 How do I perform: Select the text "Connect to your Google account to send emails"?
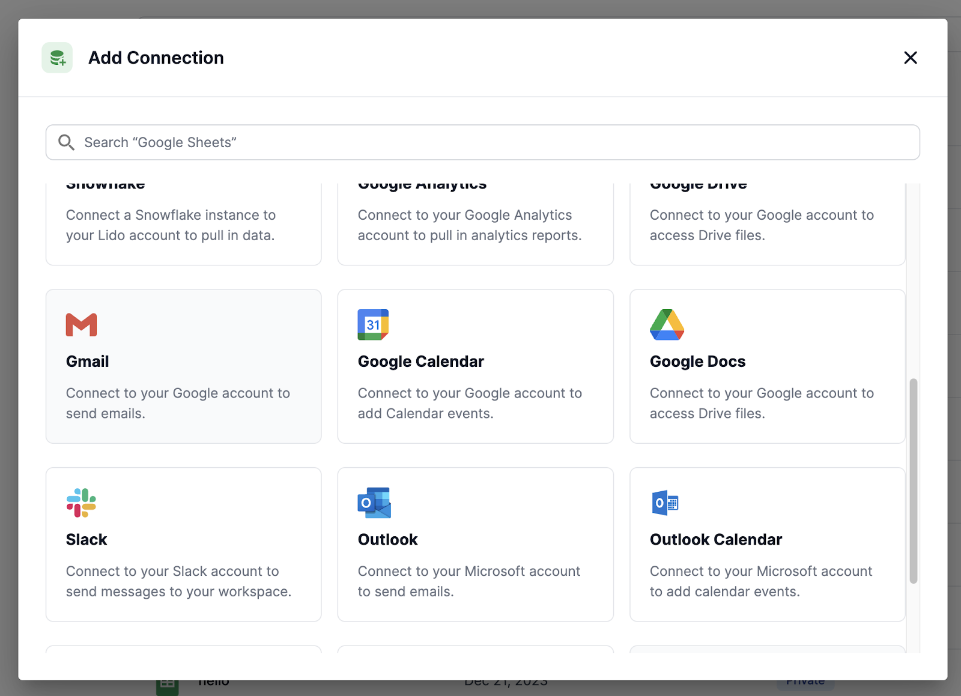click(x=178, y=403)
